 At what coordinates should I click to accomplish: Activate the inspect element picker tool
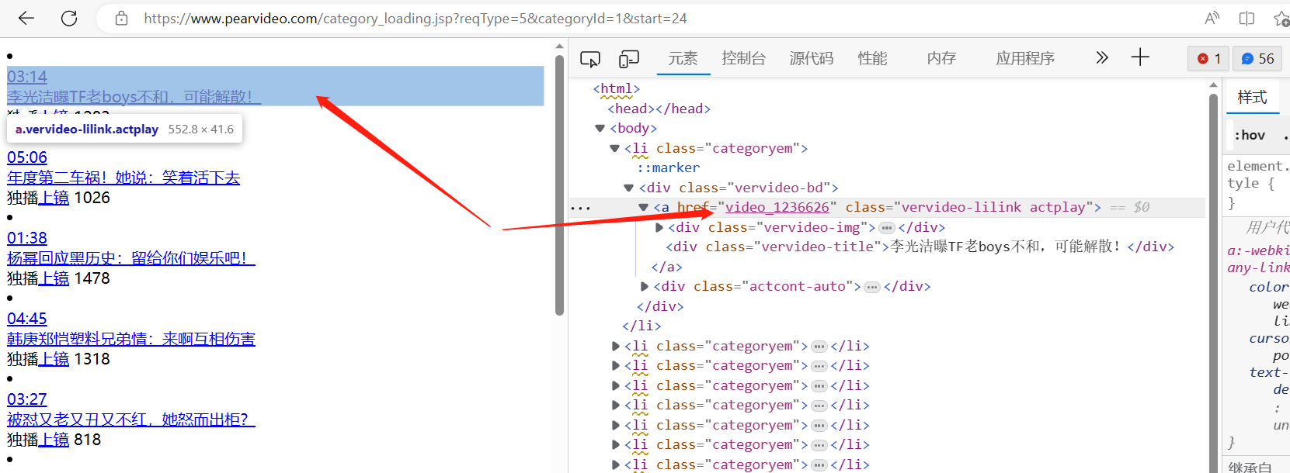[590, 59]
